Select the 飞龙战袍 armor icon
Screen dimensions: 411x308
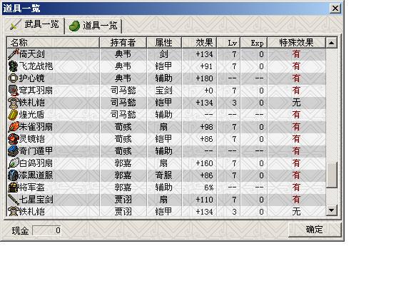(x=13, y=66)
